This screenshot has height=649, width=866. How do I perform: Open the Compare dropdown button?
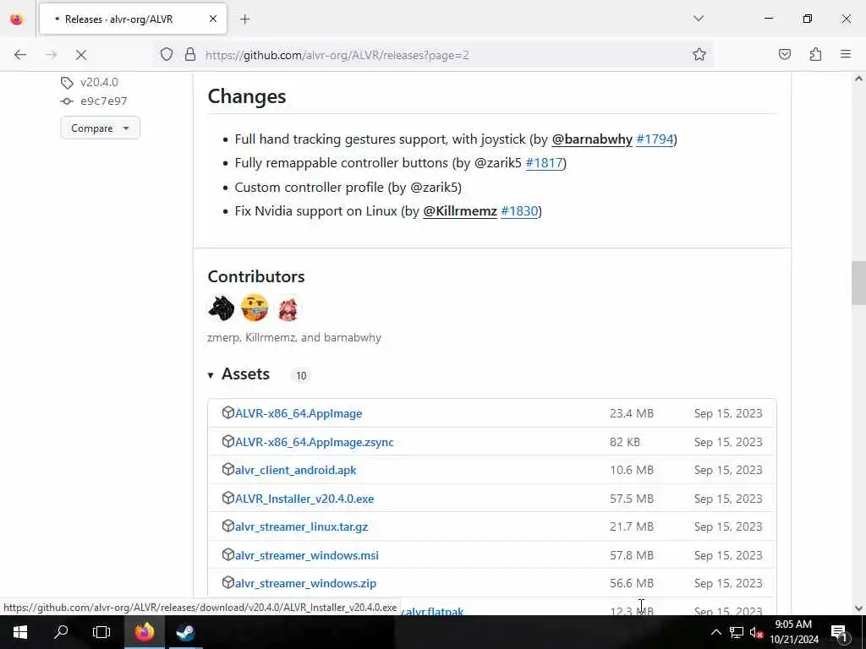(x=100, y=128)
